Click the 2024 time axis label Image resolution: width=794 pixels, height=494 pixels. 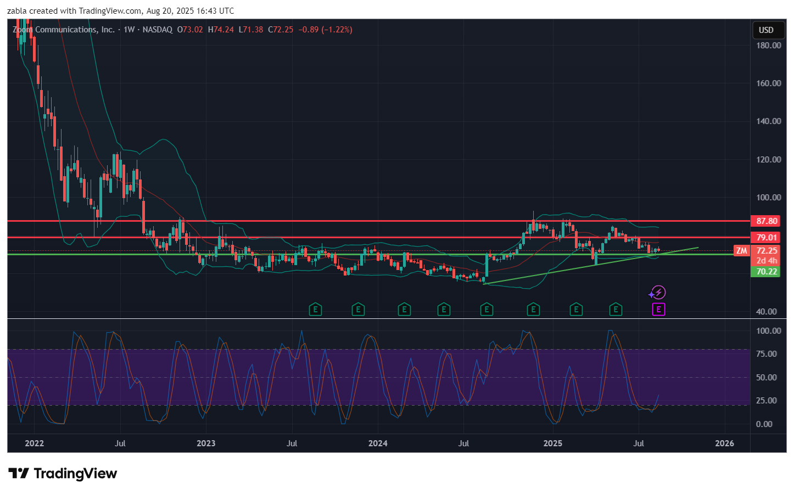click(378, 444)
